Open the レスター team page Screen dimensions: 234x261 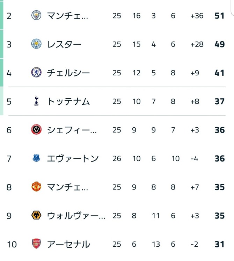64,44
